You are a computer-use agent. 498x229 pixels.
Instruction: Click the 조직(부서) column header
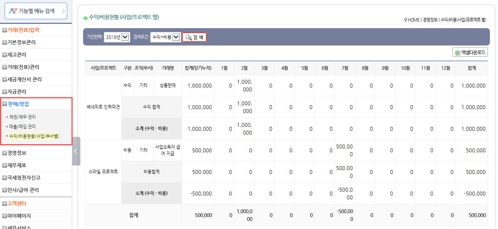click(144, 68)
